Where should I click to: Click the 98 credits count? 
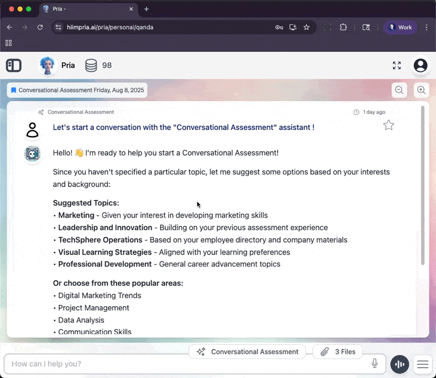coord(107,65)
